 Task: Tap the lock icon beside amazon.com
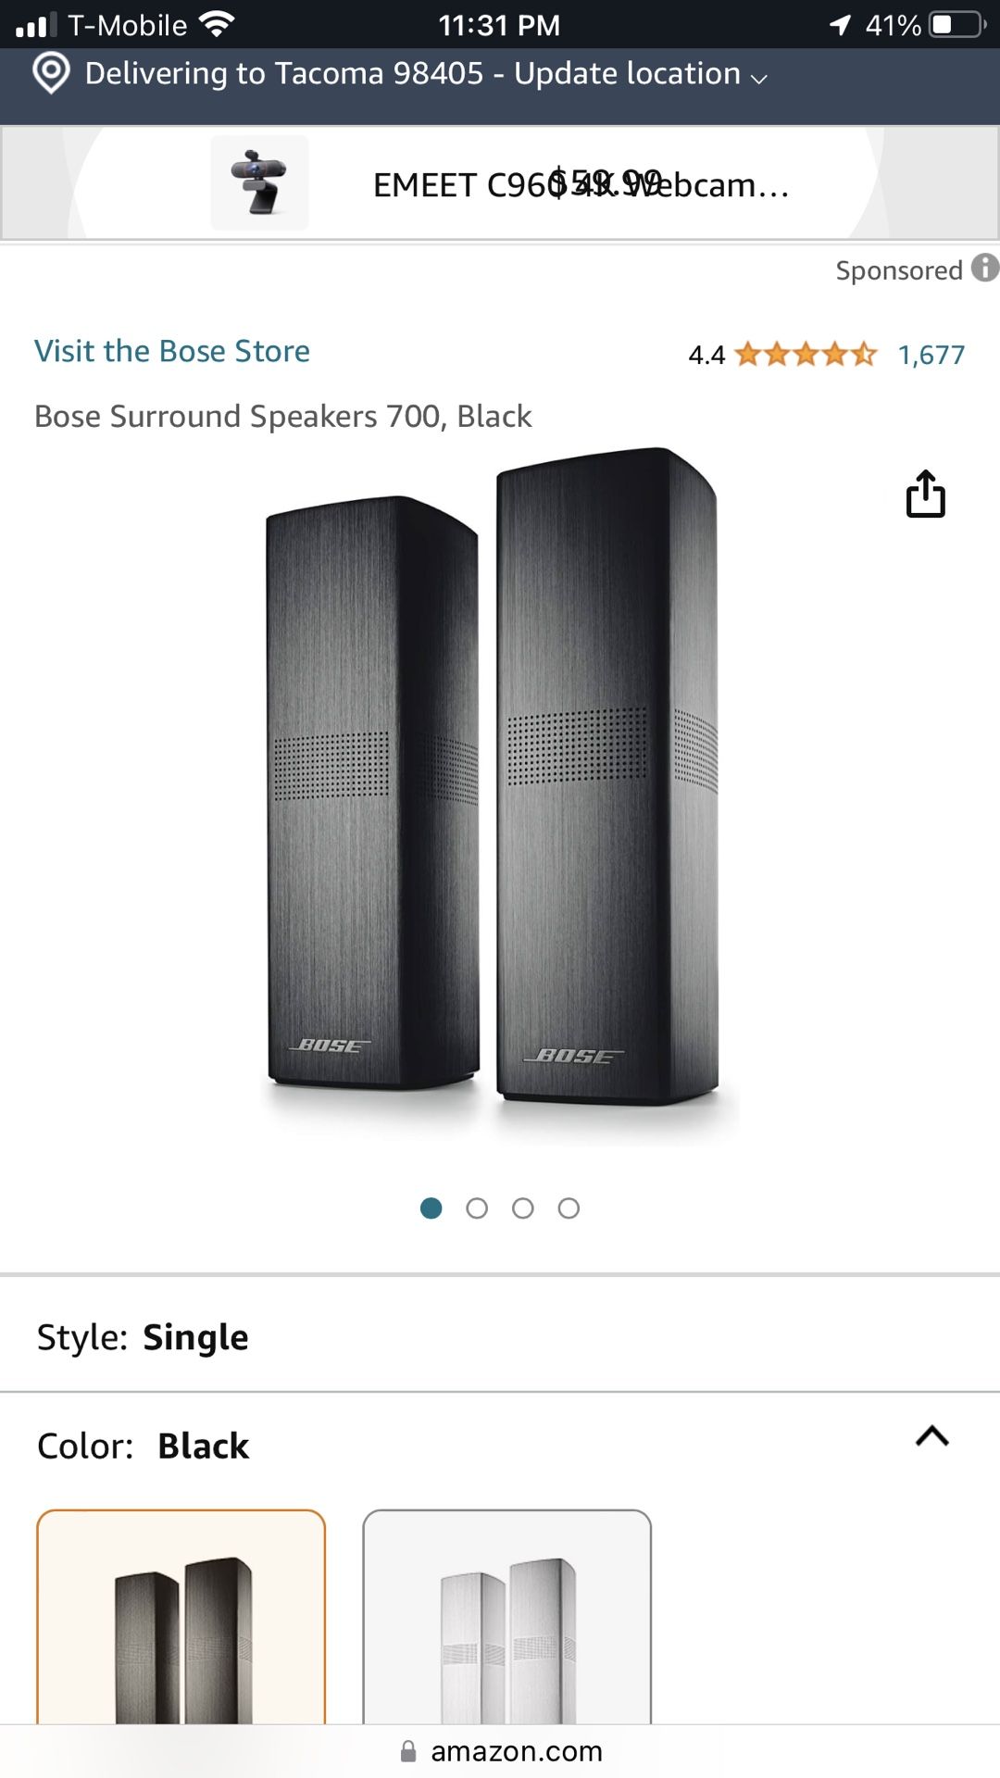(x=408, y=1751)
